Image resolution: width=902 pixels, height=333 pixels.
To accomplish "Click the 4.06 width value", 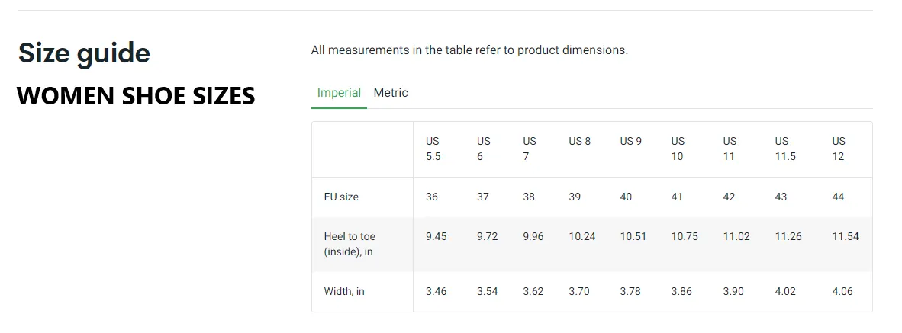I will [842, 292].
